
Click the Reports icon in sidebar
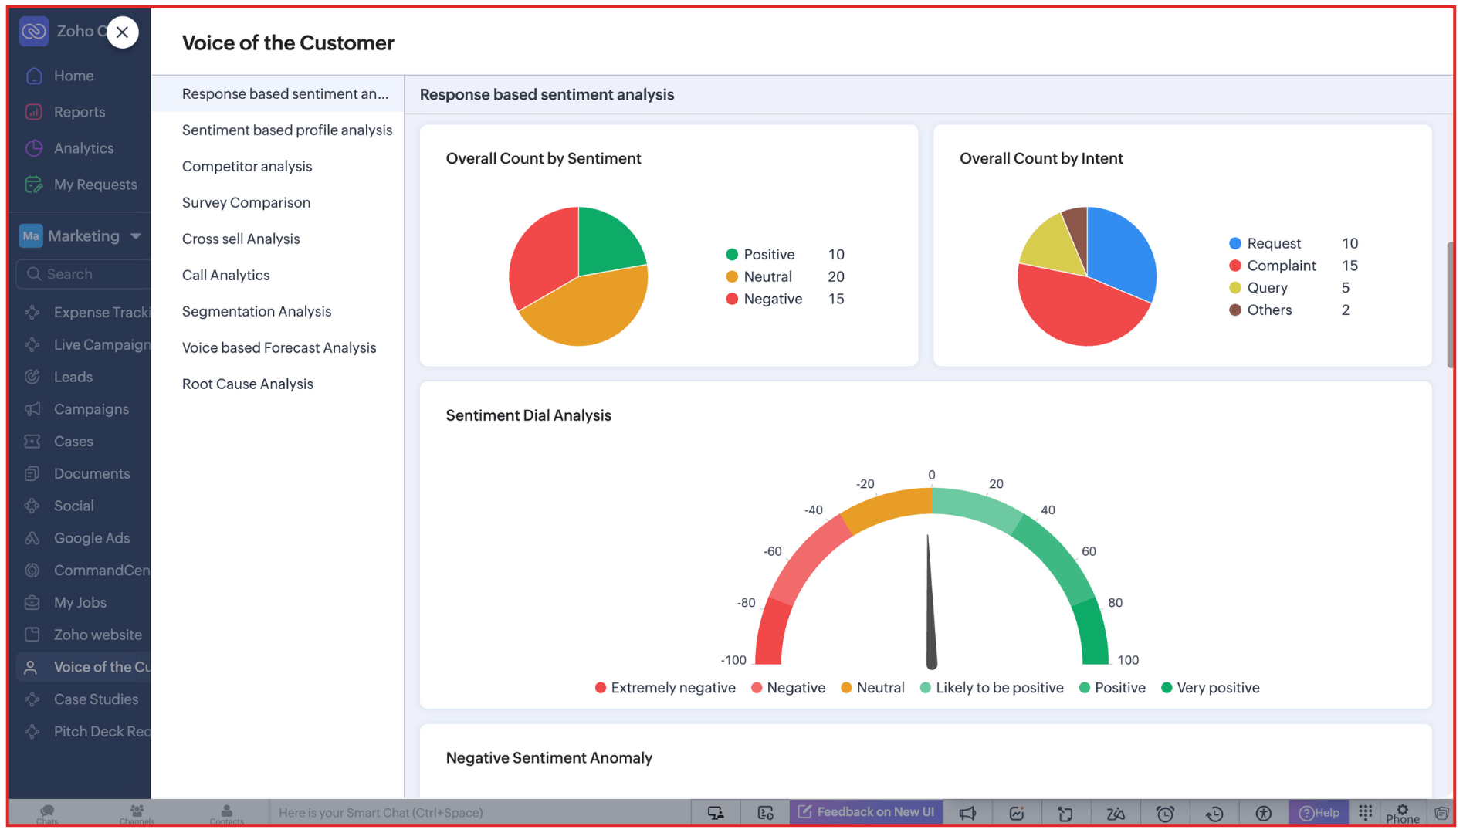tap(34, 112)
